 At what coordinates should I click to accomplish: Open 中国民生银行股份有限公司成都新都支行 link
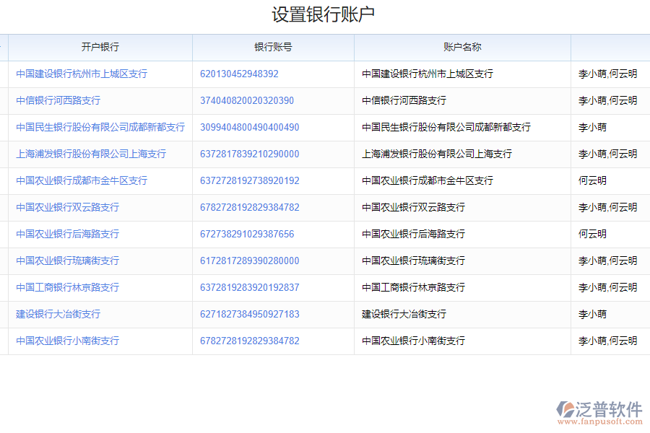[x=97, y=127]
